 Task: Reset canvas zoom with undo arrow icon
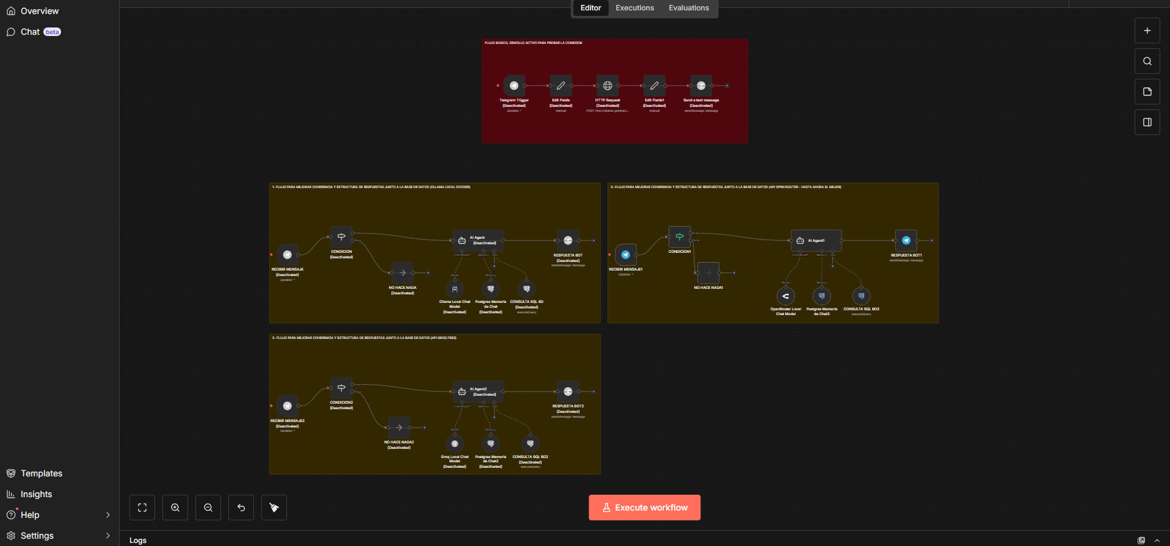point(241,508)
